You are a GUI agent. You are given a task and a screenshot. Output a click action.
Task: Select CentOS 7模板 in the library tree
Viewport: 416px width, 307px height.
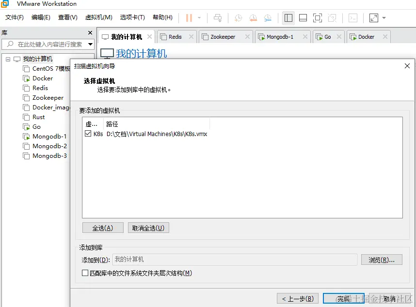coord(47,69)
